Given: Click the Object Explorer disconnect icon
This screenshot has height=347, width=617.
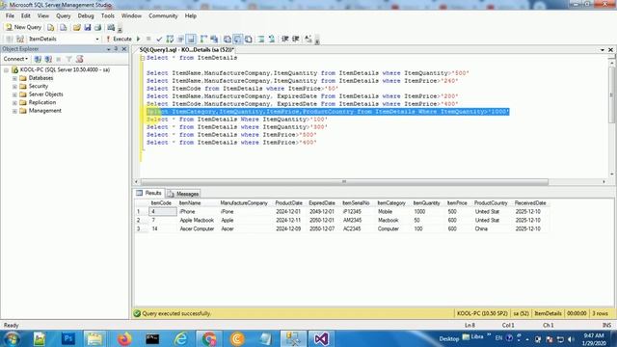Looking at the screenshot, I should (48, 59).
